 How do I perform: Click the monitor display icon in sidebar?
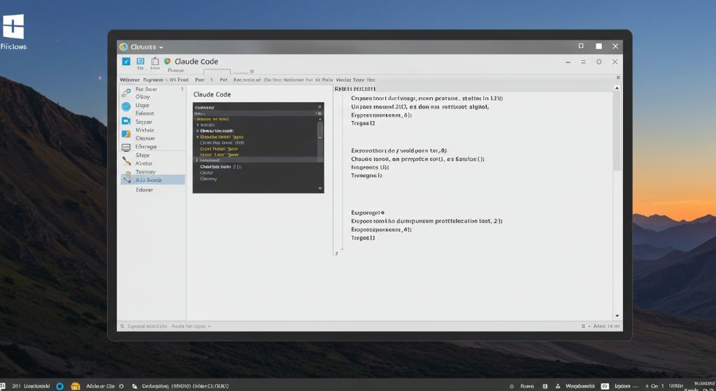click(127, 147)
